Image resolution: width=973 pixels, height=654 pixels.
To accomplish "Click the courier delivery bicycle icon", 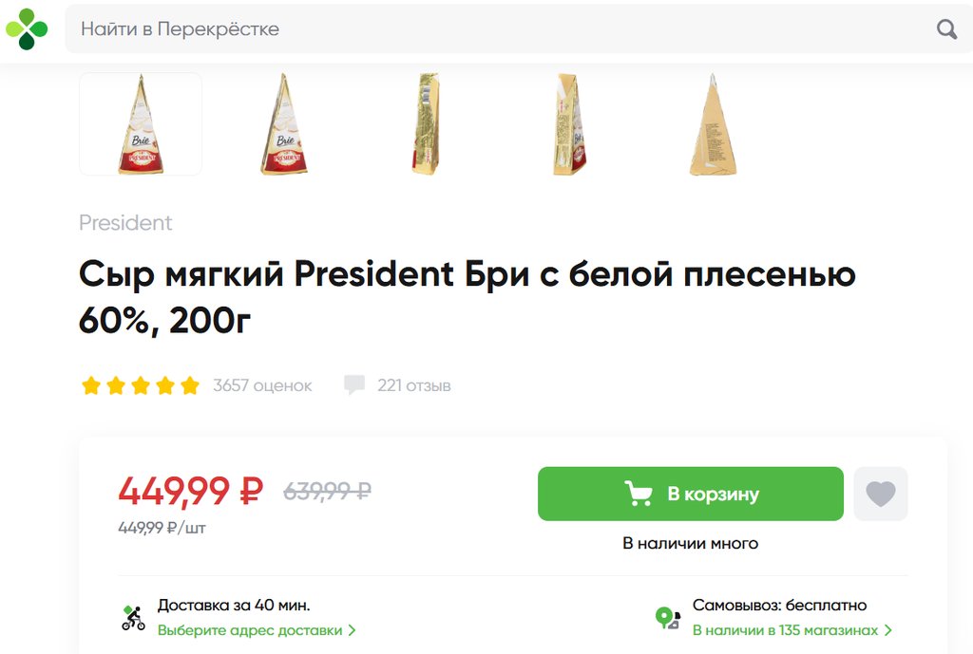I will pyautogui.click(x=134, y=618).
